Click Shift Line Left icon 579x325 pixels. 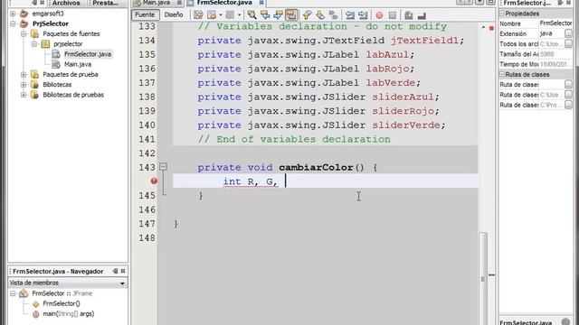click(x=349, y=15)
